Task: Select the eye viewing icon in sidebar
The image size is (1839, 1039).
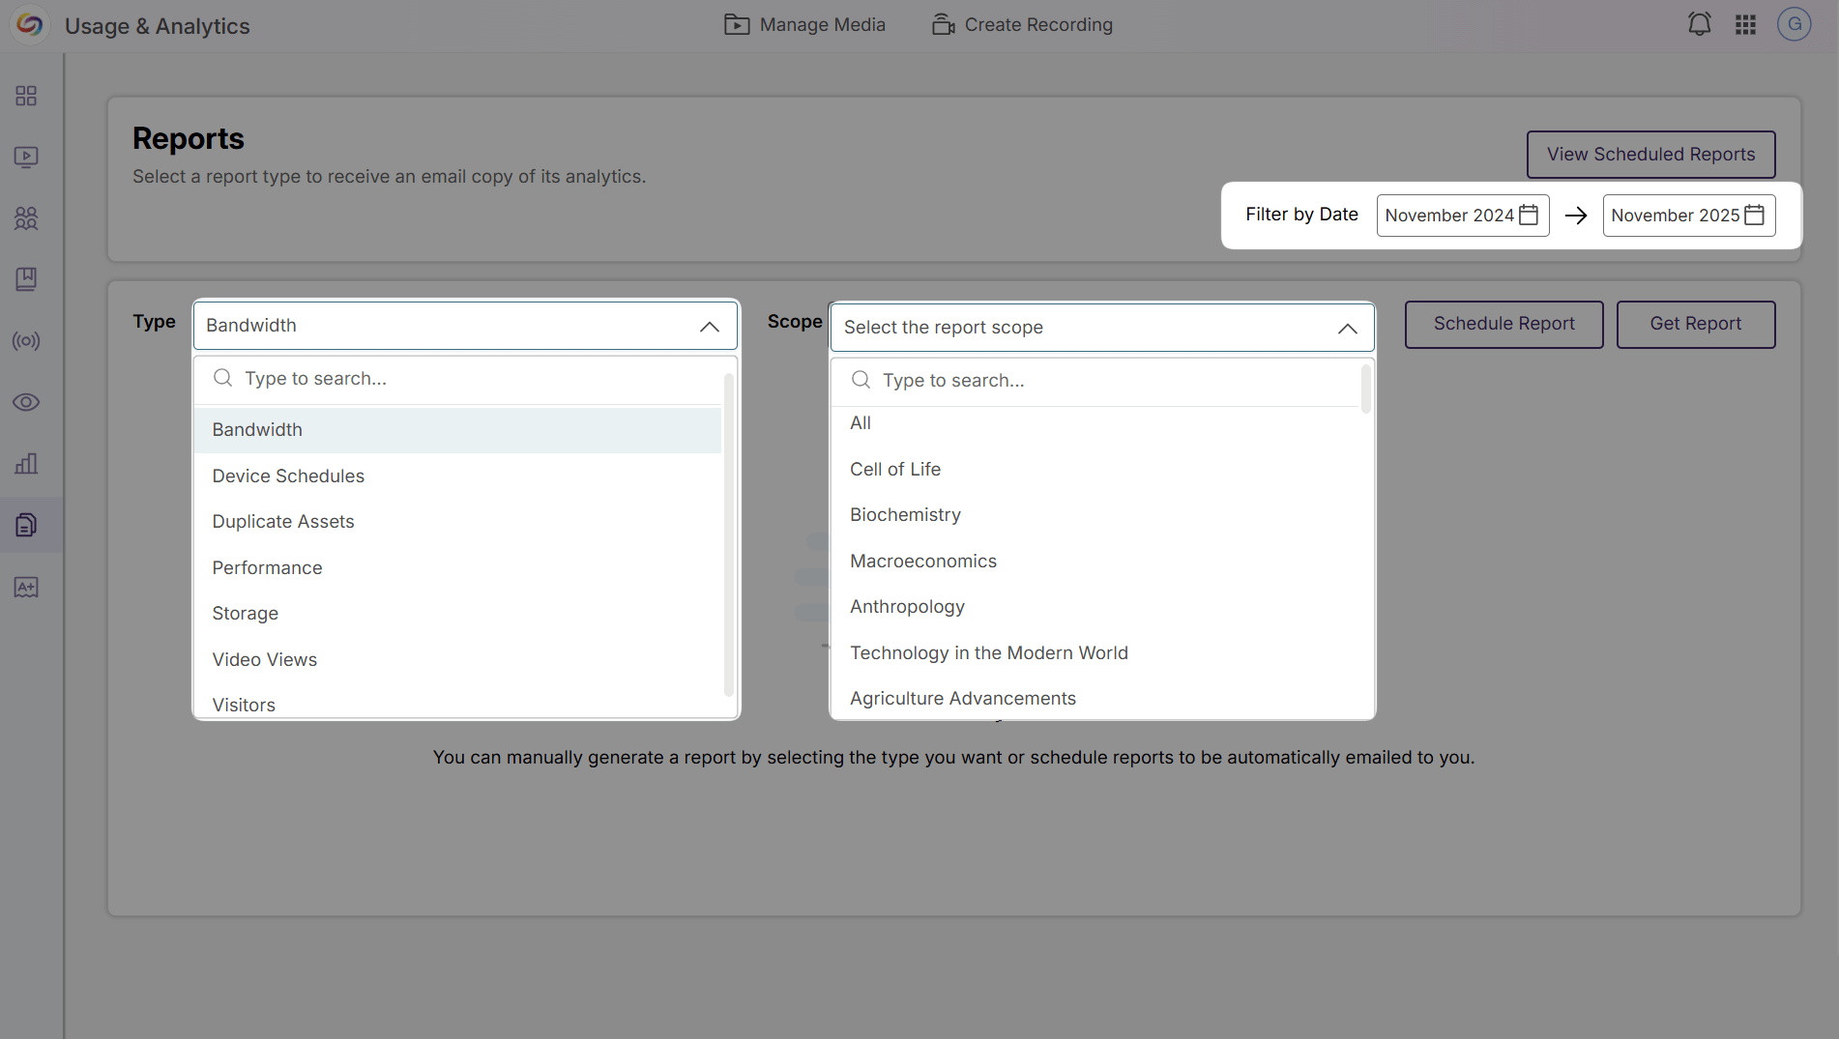Action: coord(26,402)
